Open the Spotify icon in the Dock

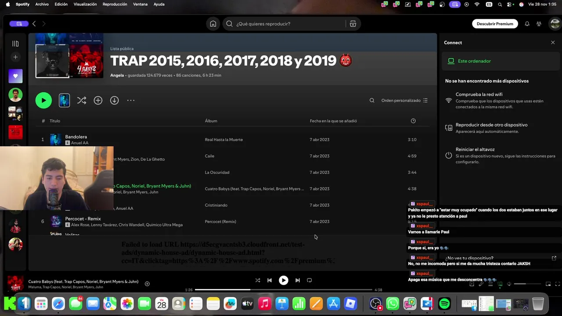point(444,304)
